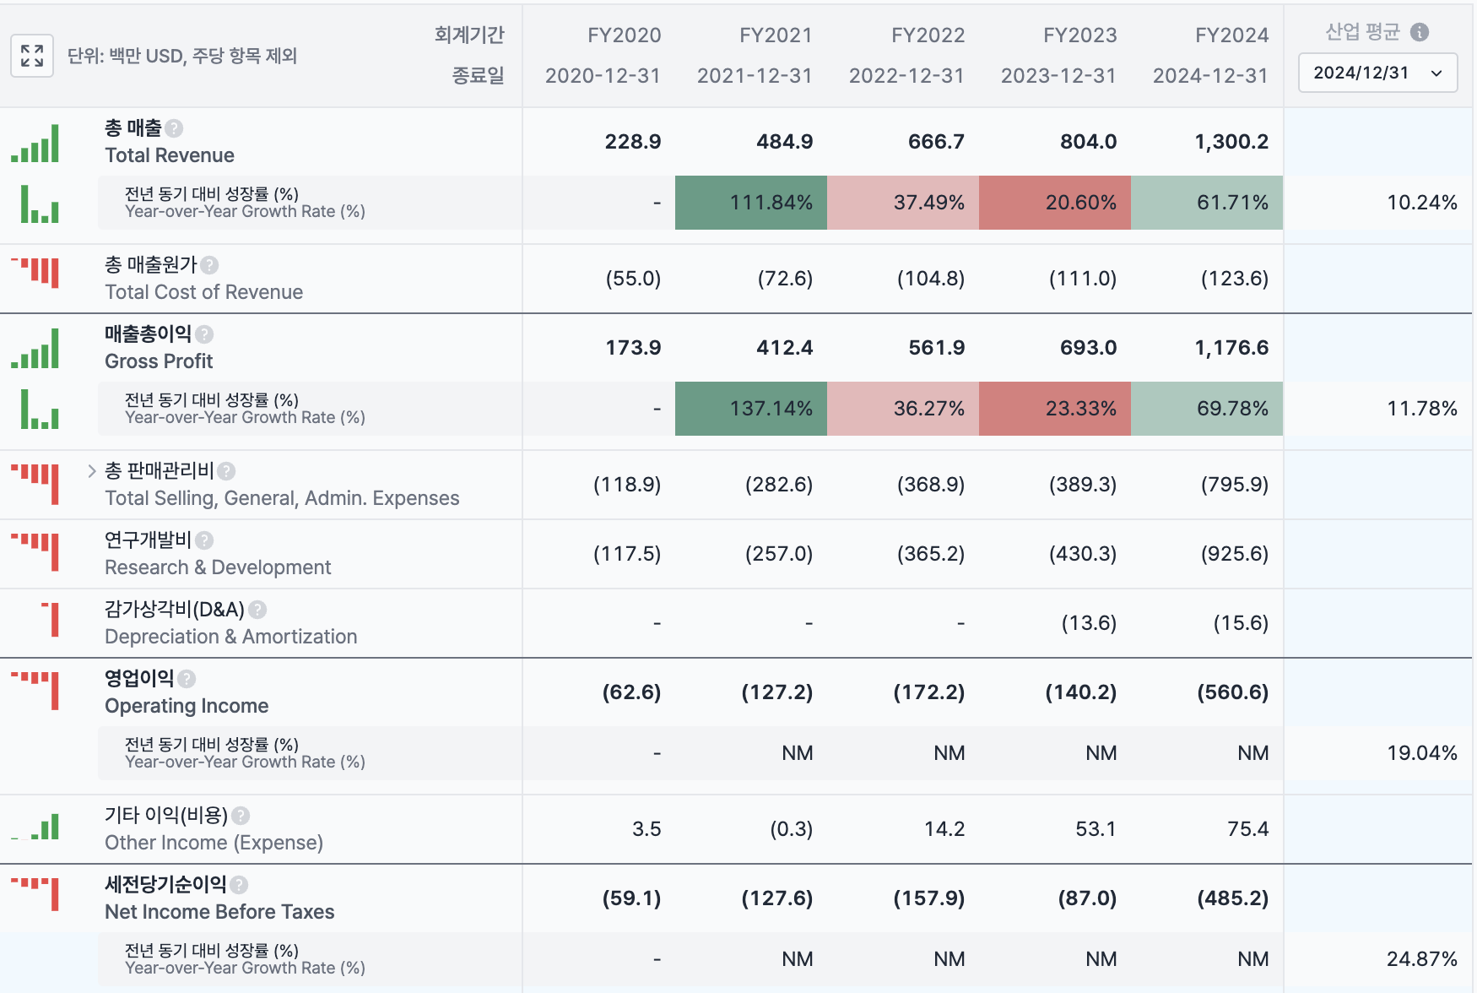Image resolution: width=1477 pixels, height=993 pixels.
Task: Click the fullscreen expand icon
Action: 32,56
